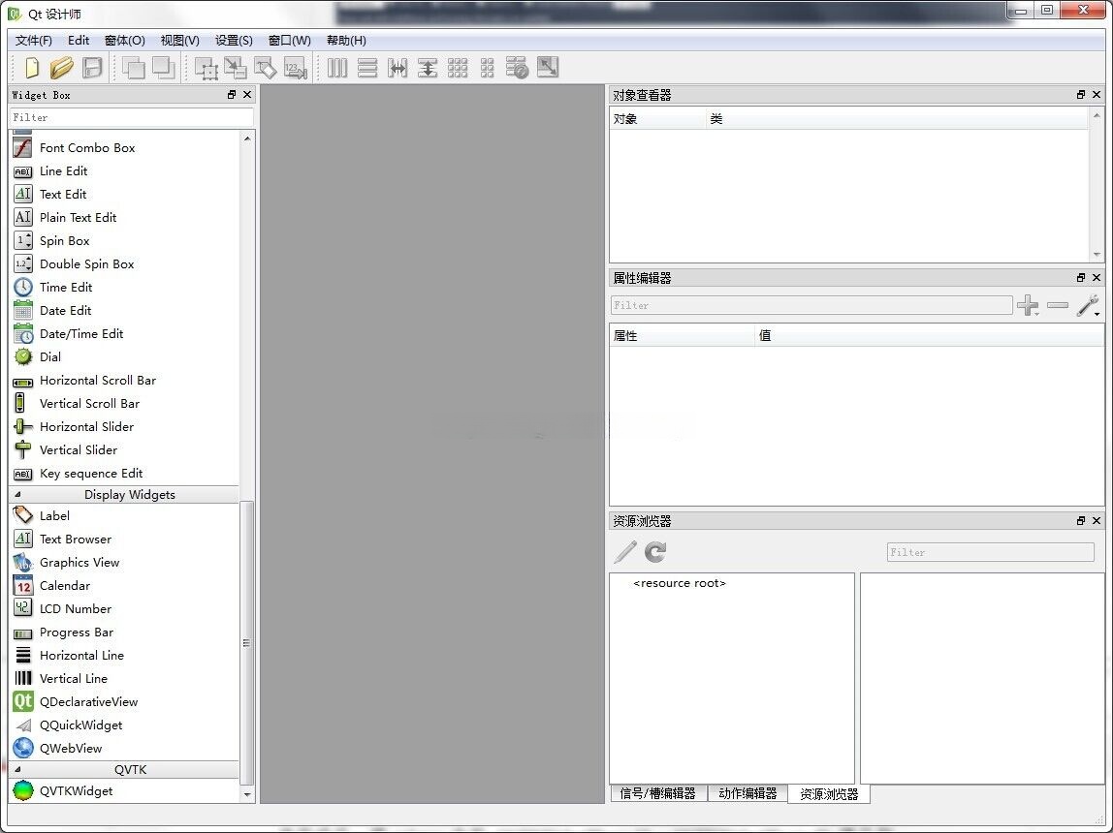1113x833 pixels.
Task: Open the 窗体(O) menu
Action: [125, 41]
